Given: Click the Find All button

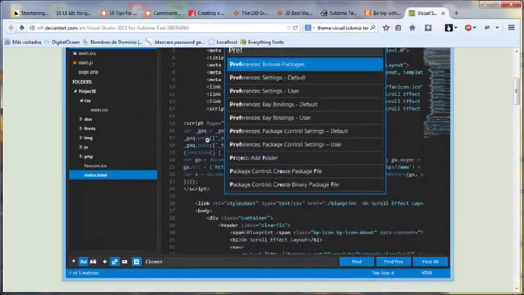Looking at the screenshot, I should coord(430,261).
